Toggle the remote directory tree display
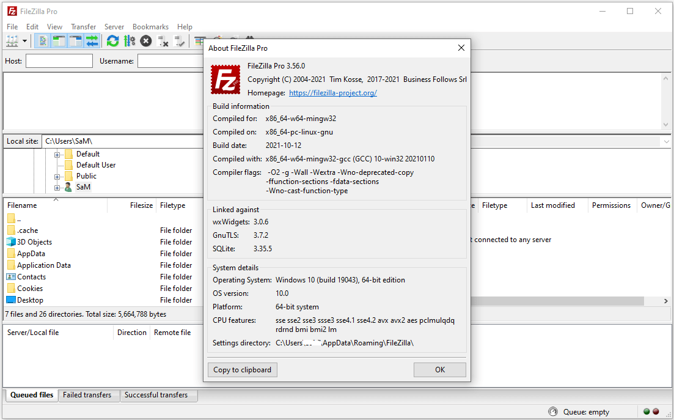Screen dimensions: 674x420 coord(76,42)
